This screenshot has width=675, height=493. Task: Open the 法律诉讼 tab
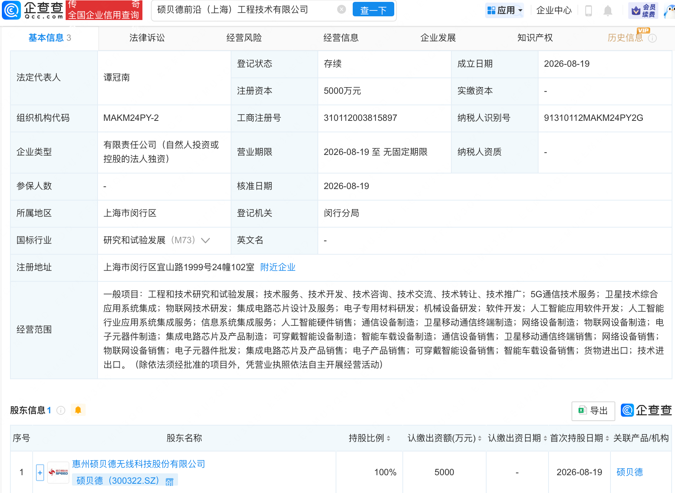point(147,38)
